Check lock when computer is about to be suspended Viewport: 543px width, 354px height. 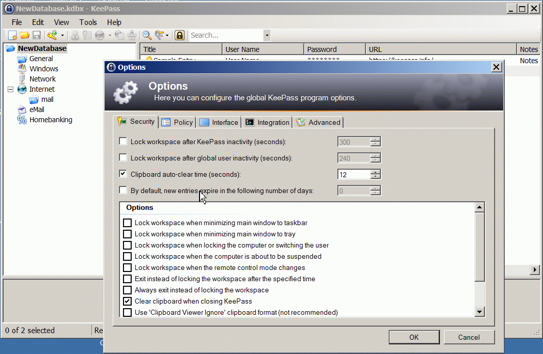pos(128,257)
